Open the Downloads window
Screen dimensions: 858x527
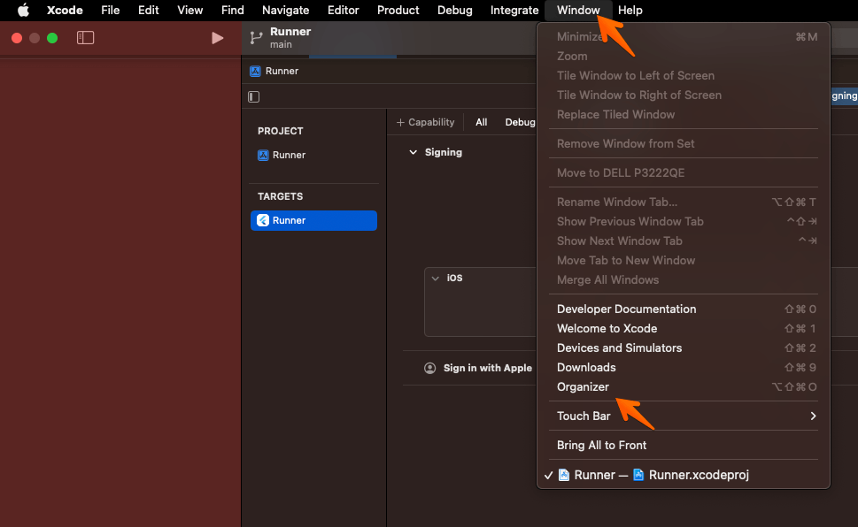click(684, 367)
